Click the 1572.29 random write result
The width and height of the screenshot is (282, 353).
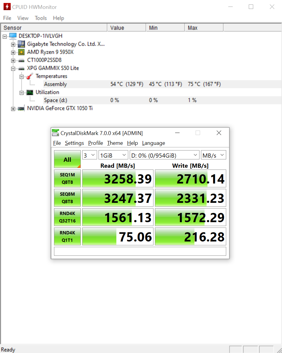[x=191, y=217]
